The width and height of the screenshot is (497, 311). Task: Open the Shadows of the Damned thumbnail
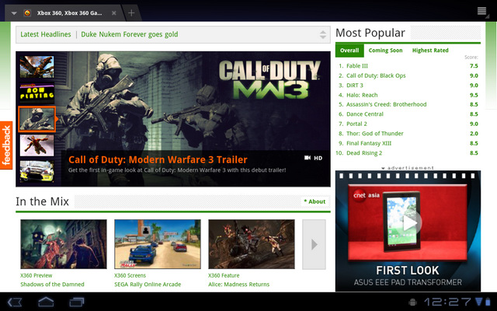[x=64, y=244]
